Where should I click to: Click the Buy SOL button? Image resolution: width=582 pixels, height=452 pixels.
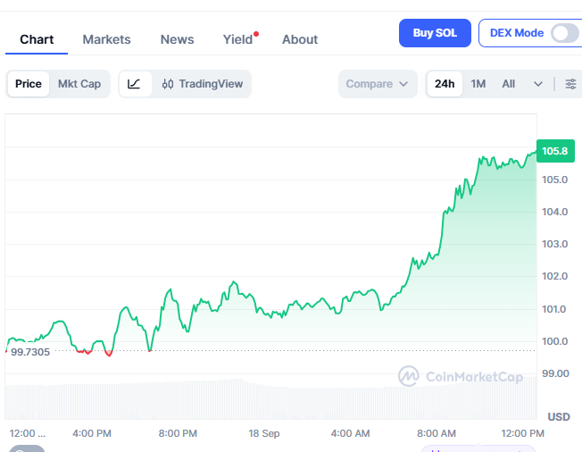435,33
